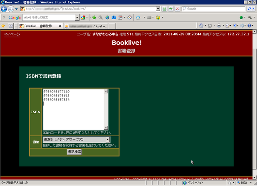Click the green circle status icon
The image size is (257, 186).
(241, 17)
